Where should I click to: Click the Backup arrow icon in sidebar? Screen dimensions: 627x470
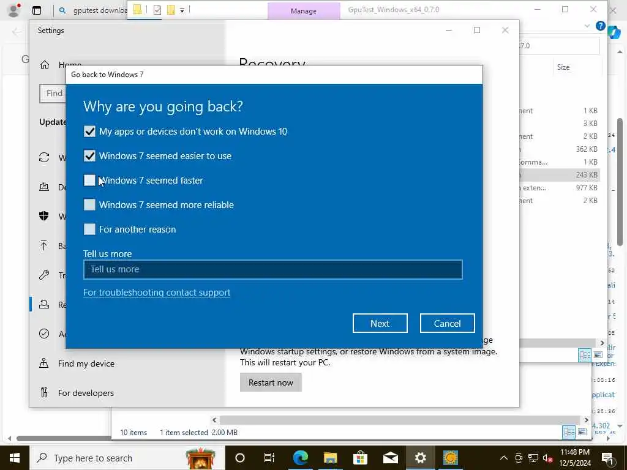coord(44,245)
